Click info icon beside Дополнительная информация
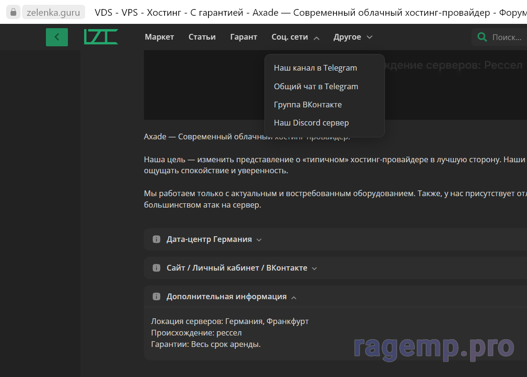 [x=156, y=297]
